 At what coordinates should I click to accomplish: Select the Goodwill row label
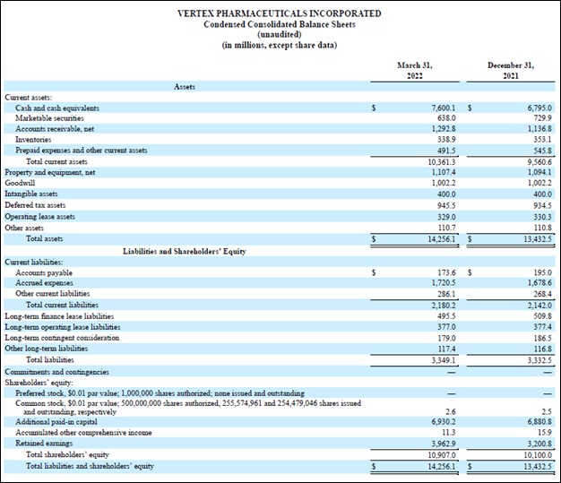tap(20, 183)
